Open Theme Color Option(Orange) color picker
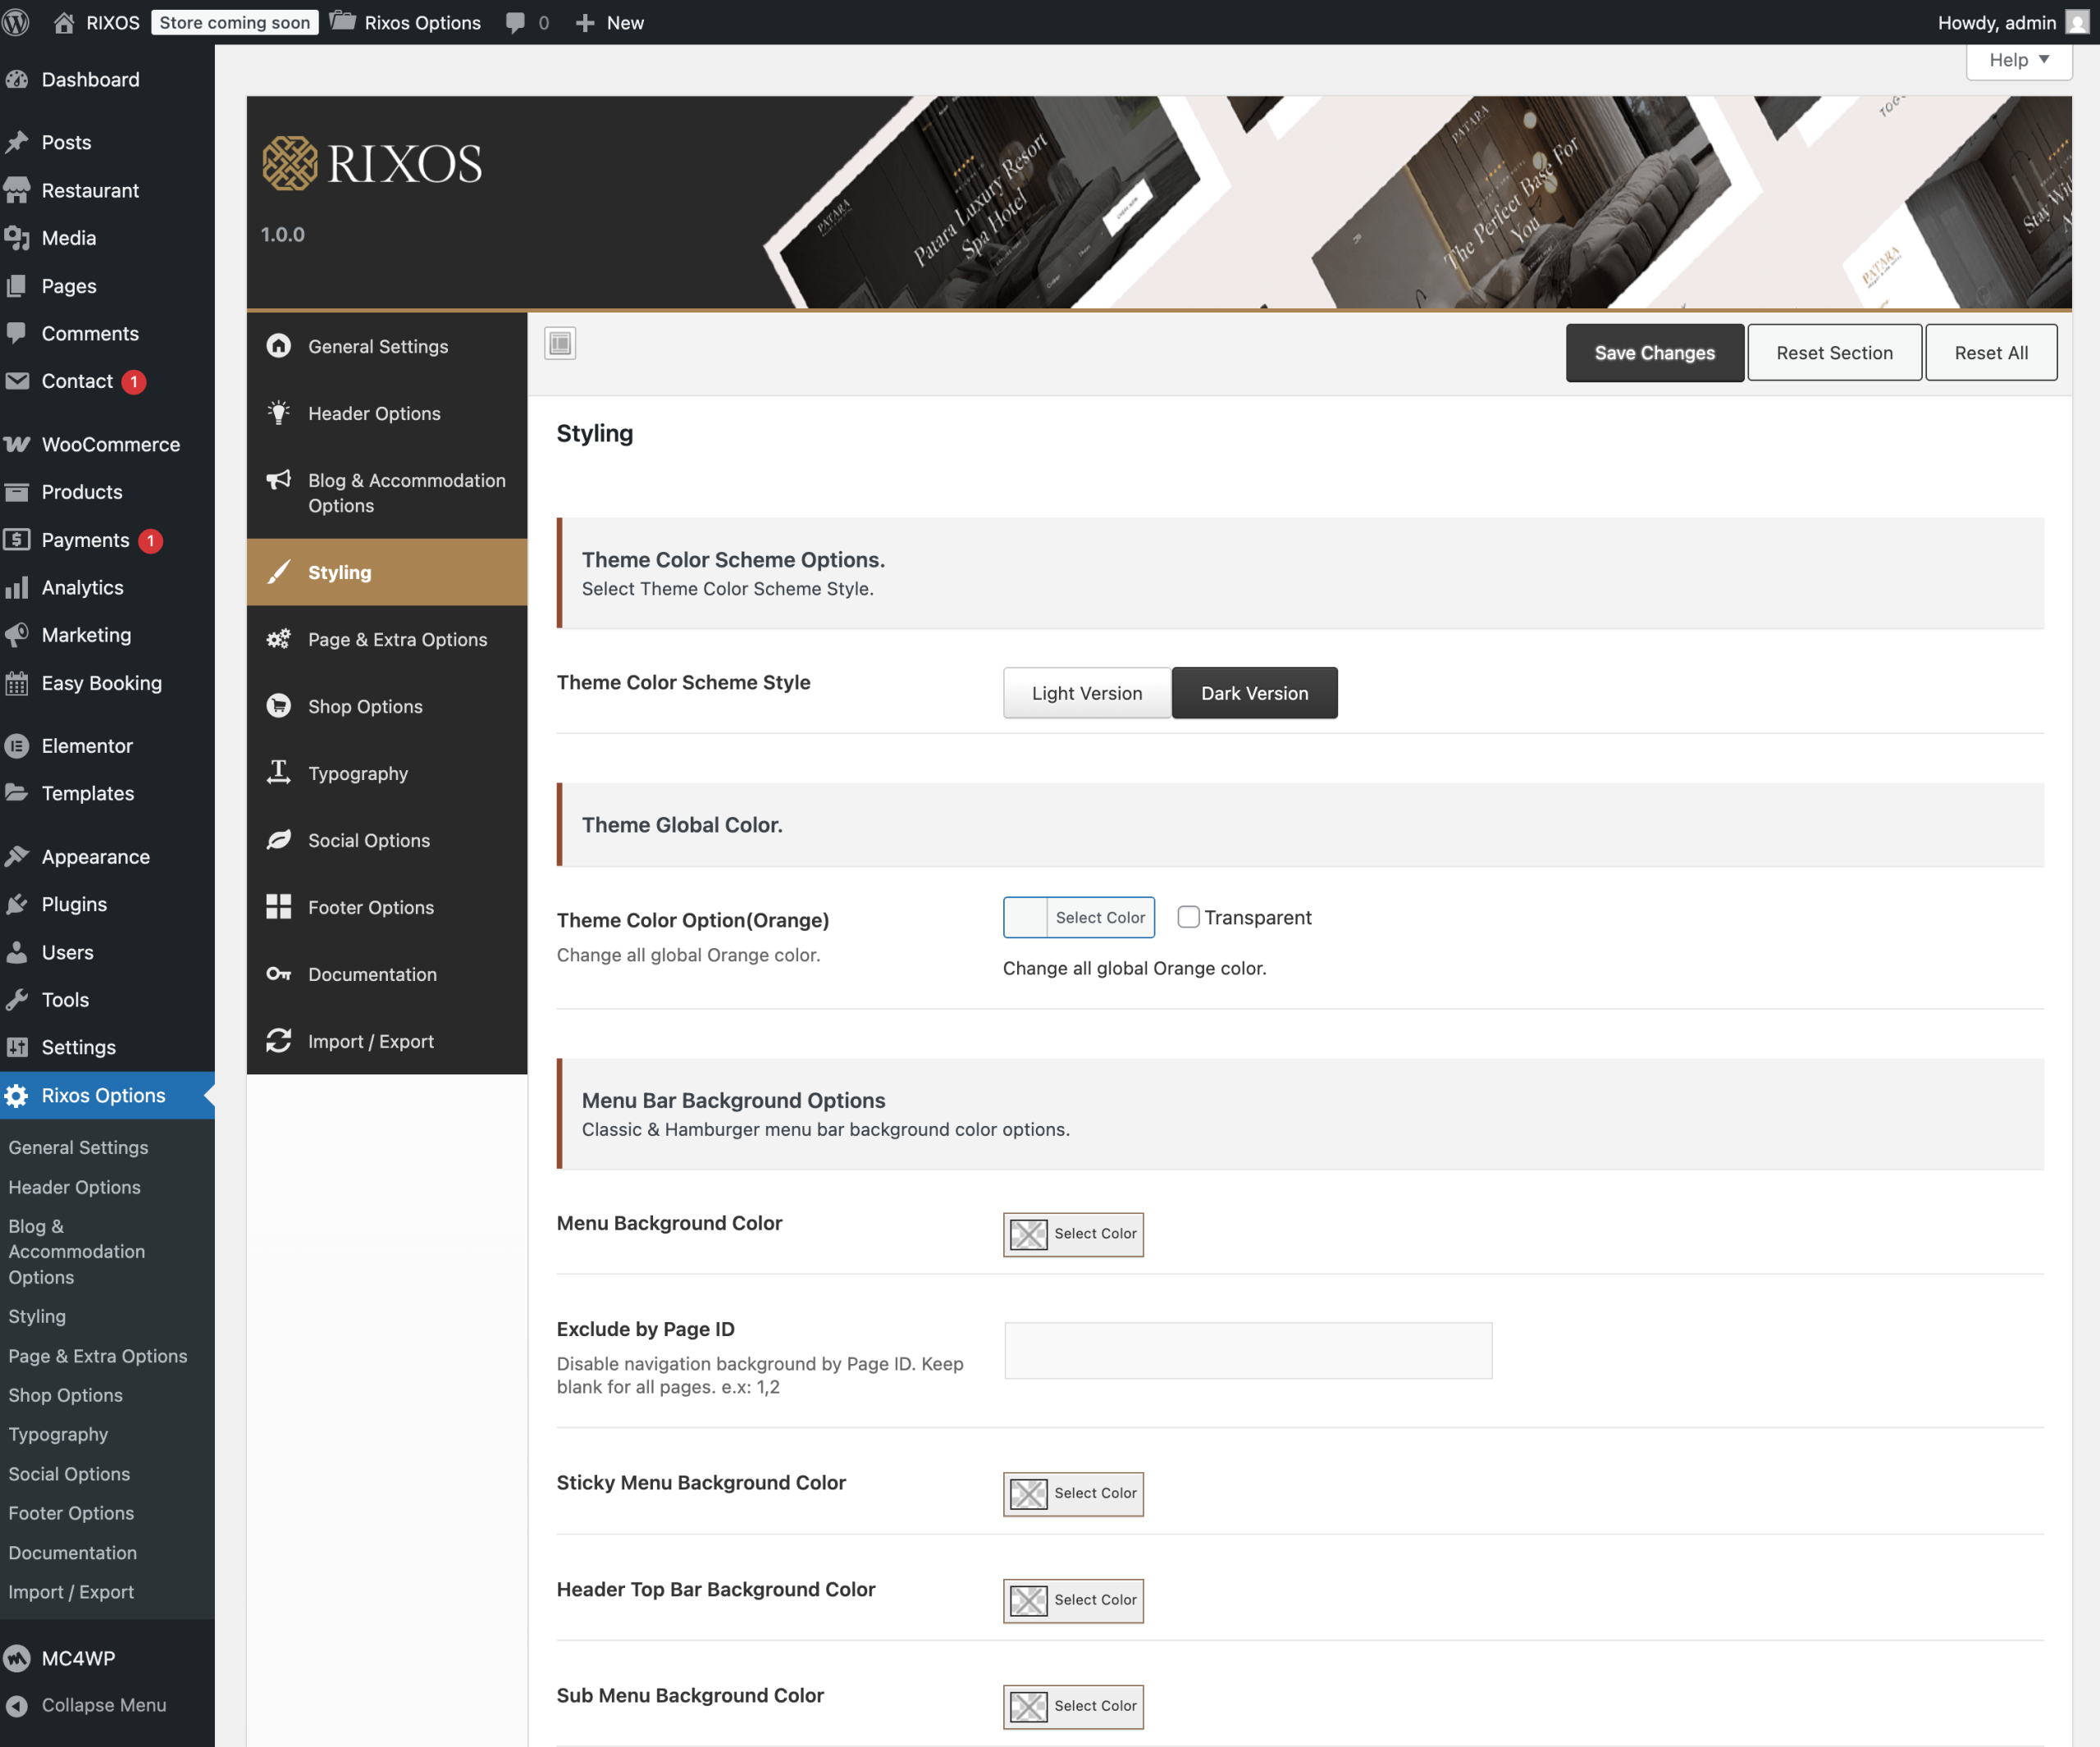2100x1747 pixels. pos(1079,917)
